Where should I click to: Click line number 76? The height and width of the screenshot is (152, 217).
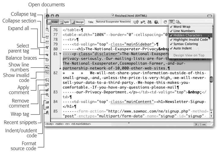[x=55, y=30]
